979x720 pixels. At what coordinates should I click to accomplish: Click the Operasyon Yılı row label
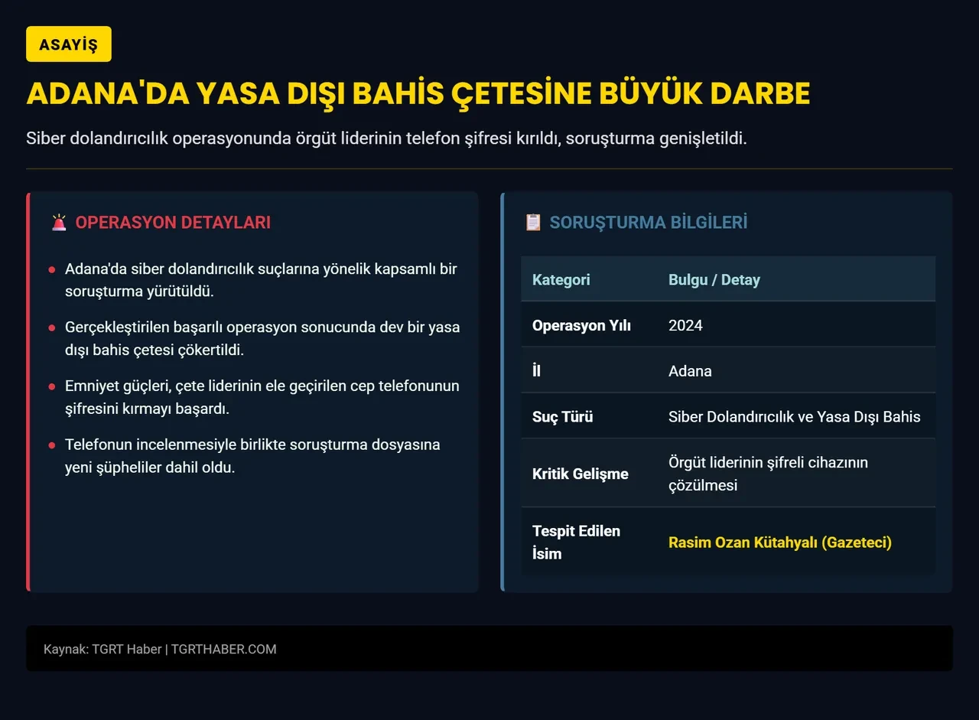581,325
